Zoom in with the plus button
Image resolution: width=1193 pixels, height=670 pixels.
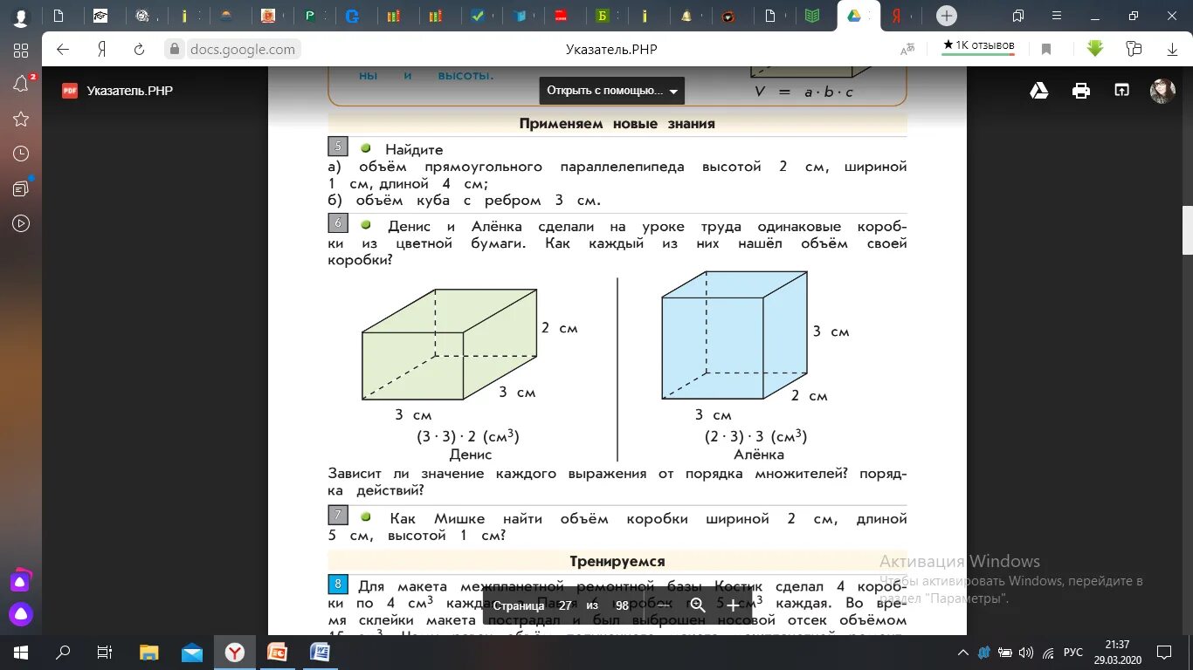tap(733, 605)
